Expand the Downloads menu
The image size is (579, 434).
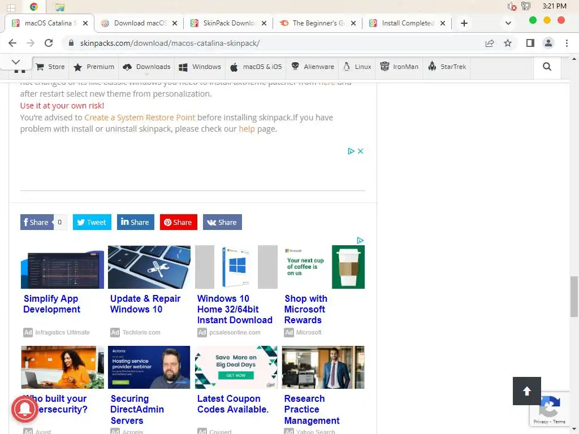[x=146, y=67]
